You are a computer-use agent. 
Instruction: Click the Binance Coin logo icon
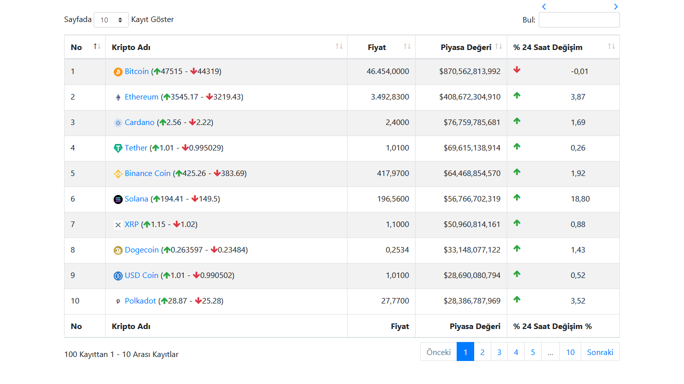click(x=118, y=174)
